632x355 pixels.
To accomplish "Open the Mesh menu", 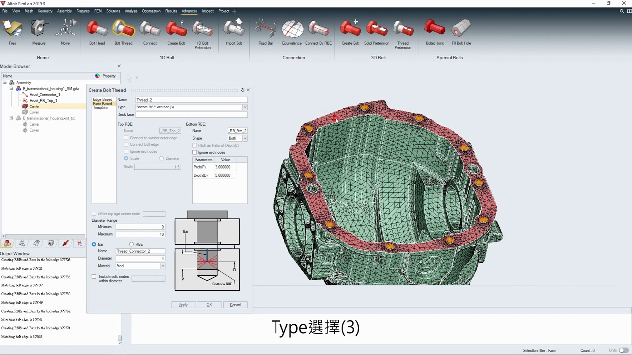I will click(x=29, y=11).
